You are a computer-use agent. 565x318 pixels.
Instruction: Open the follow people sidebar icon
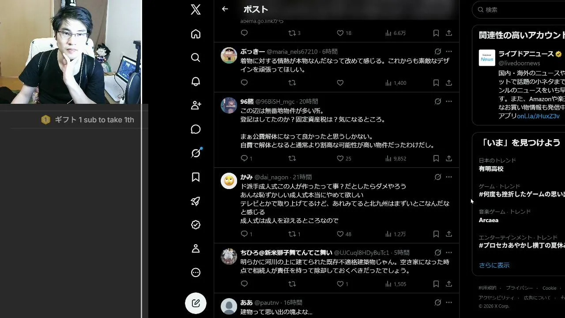pos(196,106)
